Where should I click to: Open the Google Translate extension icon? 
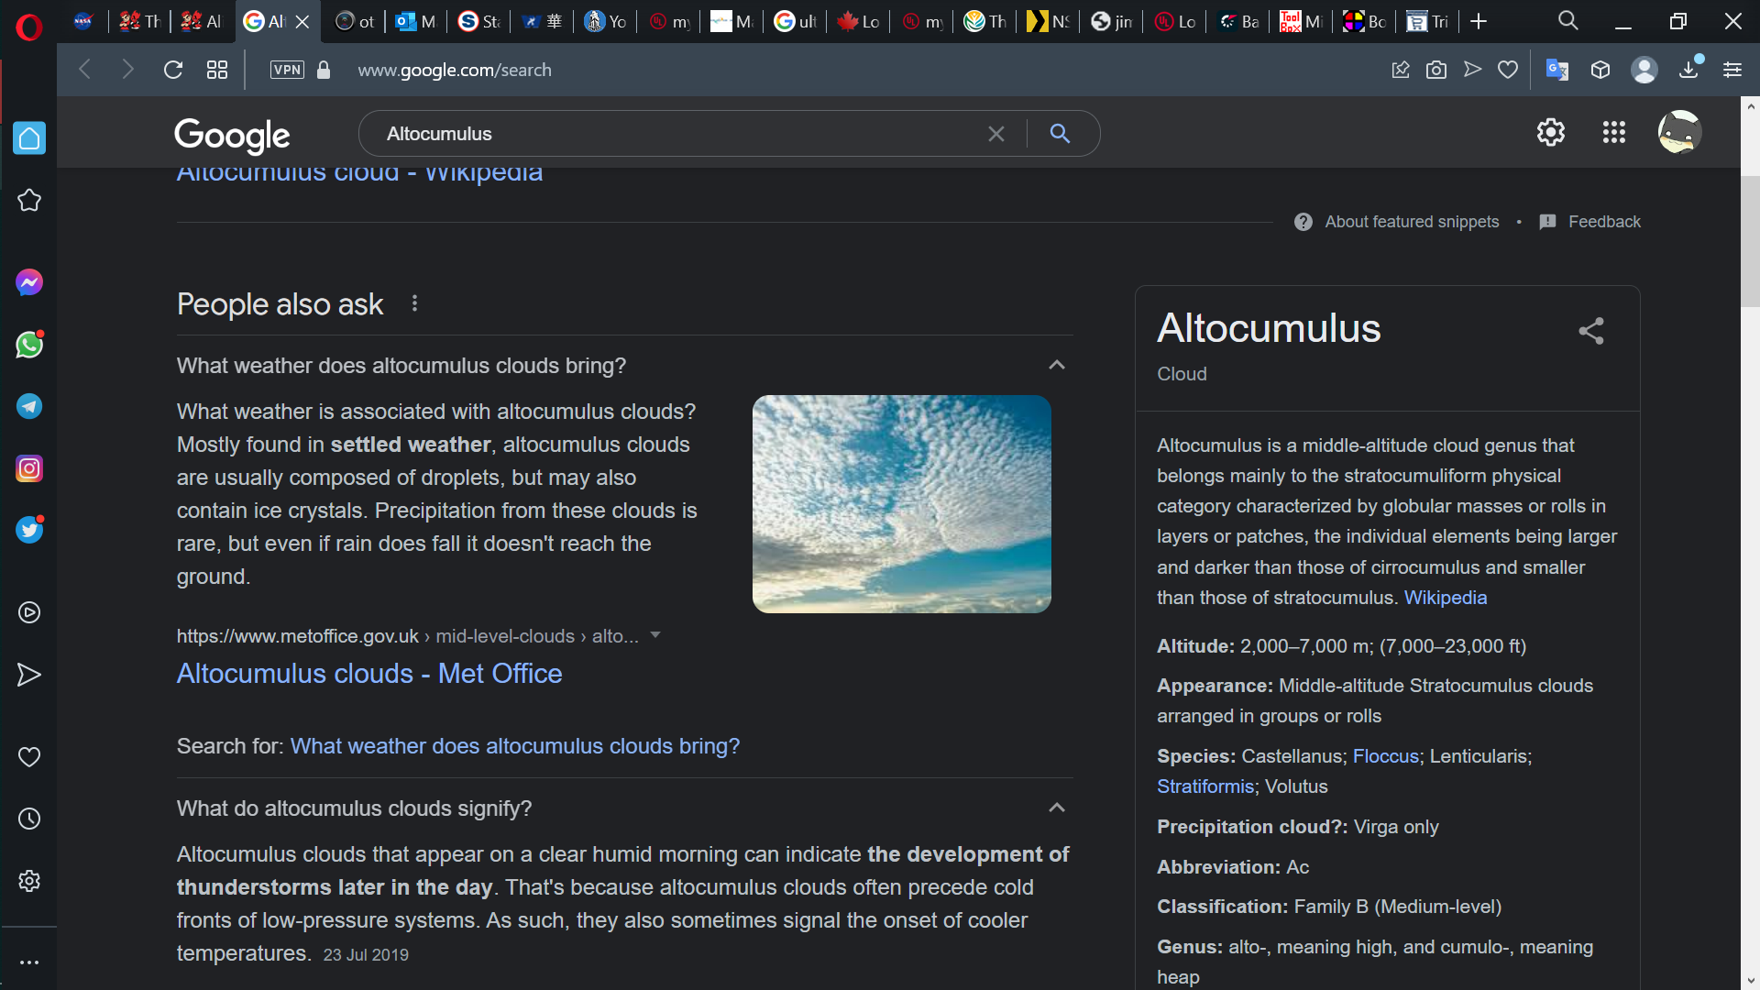pos(1557,70)
